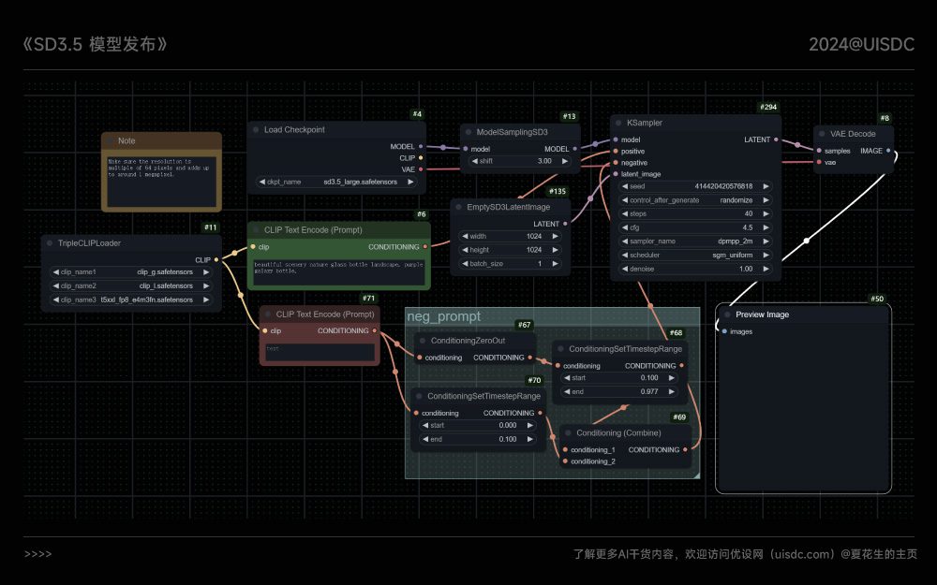Viewport: 937px width, 585px height.
Task: Collapse the green CLIP Text Encode node dot
Action: click(256, 230)
